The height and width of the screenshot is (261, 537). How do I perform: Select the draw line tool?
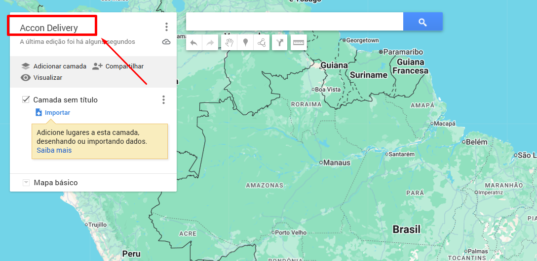click(261, 42)
